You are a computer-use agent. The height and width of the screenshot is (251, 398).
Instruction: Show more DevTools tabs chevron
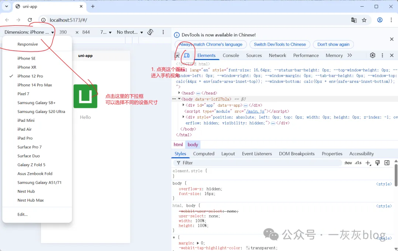point(350,55)
